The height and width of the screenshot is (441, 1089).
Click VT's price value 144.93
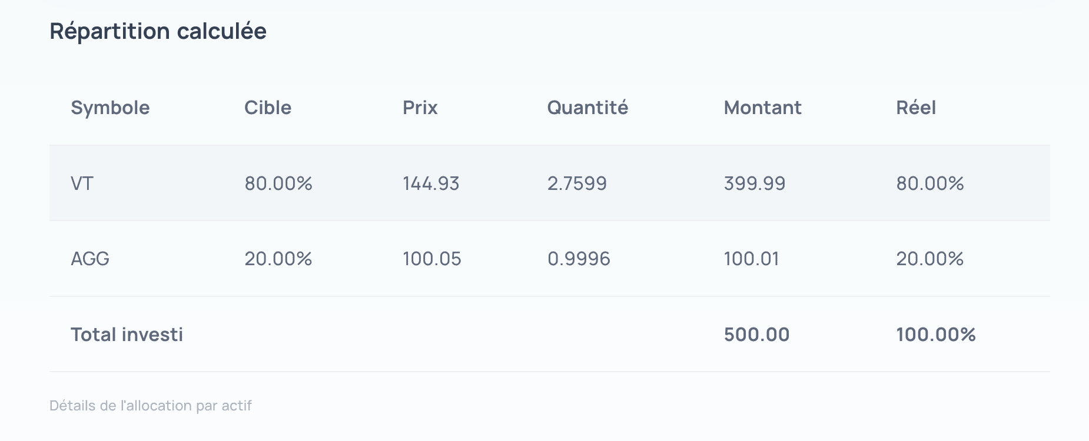click(x=431, y=183)
